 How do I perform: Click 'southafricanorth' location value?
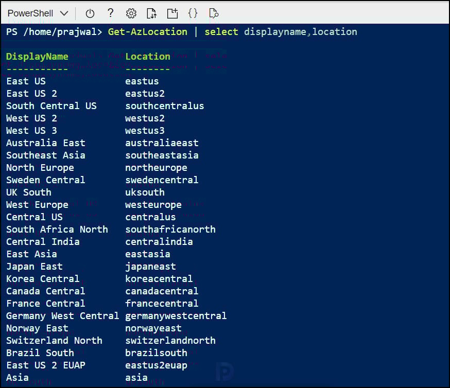[x=170, y=229]
